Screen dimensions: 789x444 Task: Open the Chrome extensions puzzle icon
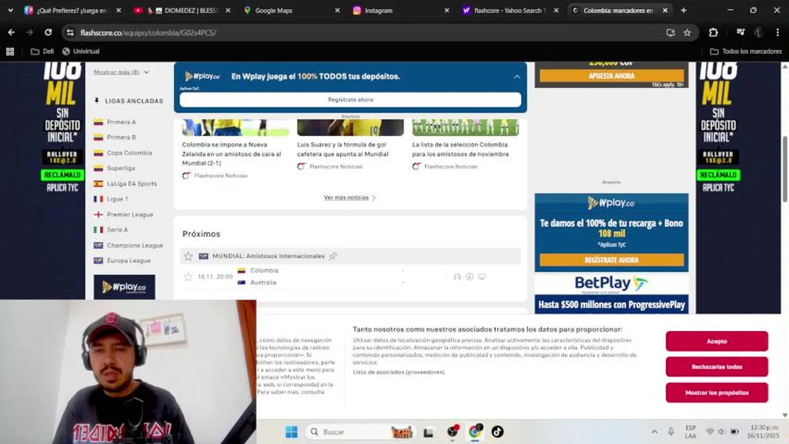(713, 32)
